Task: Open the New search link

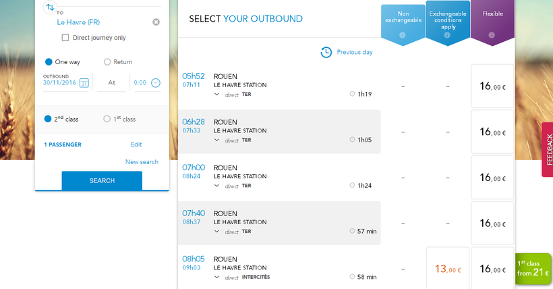Action: coord(142,162)
